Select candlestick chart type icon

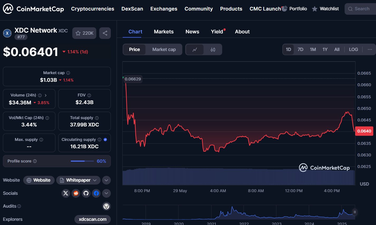213,49
